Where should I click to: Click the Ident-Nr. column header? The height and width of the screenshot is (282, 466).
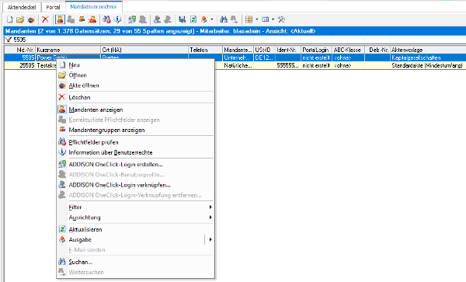click(288, 50)
